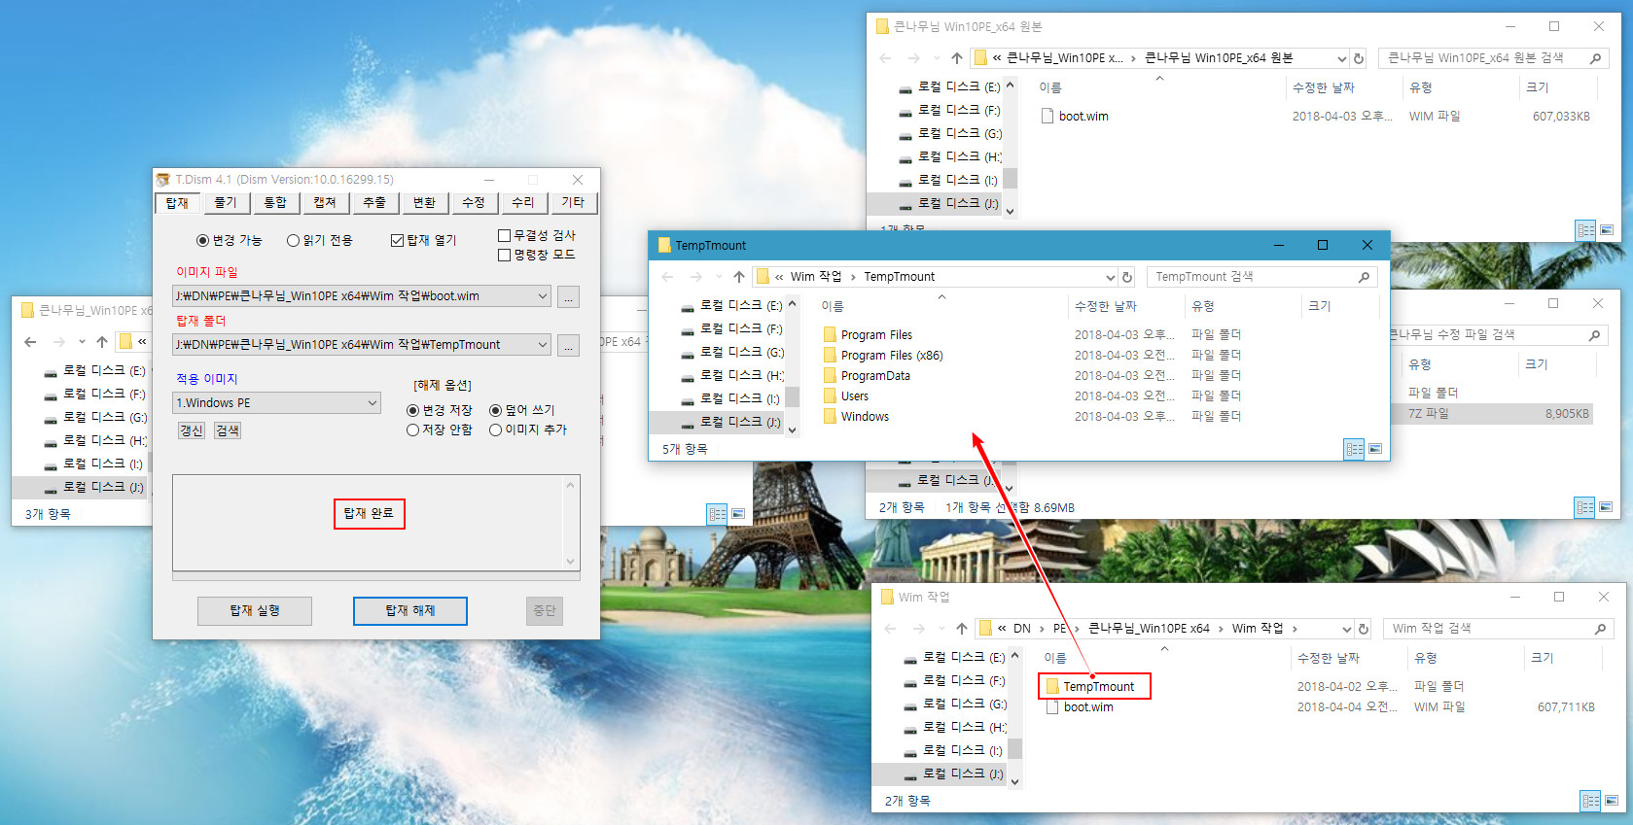Screen dimensions: 1633x825
Task: Click the magnifier in Wim 작업 검색 box
Action: click(1600, 629)
